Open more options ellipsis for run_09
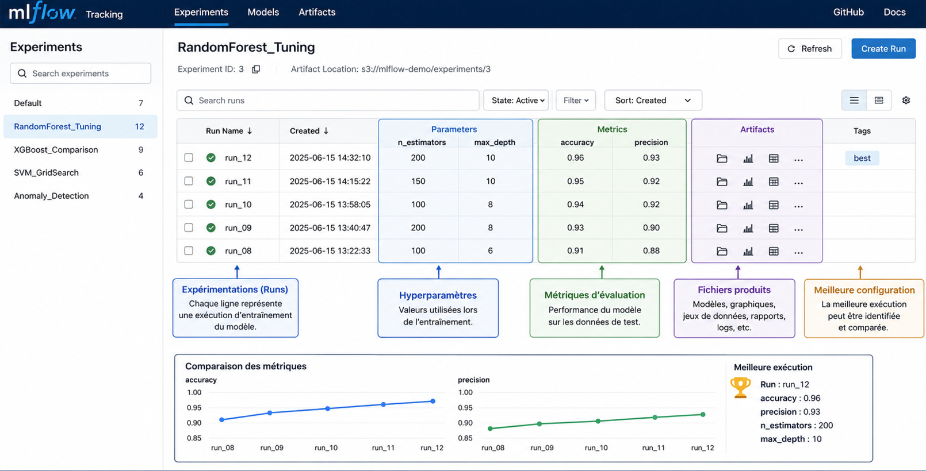The height and width of the screenshot is (471, 926). tap(798, 230)
